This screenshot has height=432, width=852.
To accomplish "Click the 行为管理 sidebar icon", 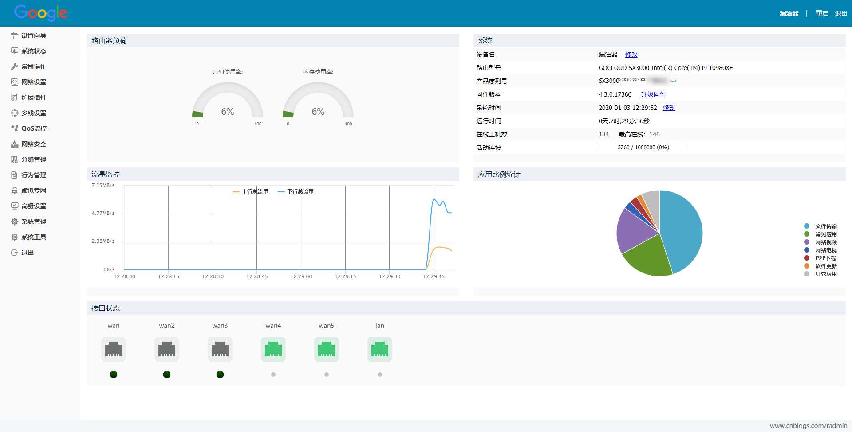I will pyautogui.click(x=14, y=175).
